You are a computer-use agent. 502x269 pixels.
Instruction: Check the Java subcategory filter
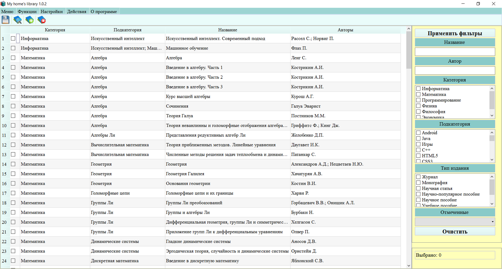coord(418,139)
